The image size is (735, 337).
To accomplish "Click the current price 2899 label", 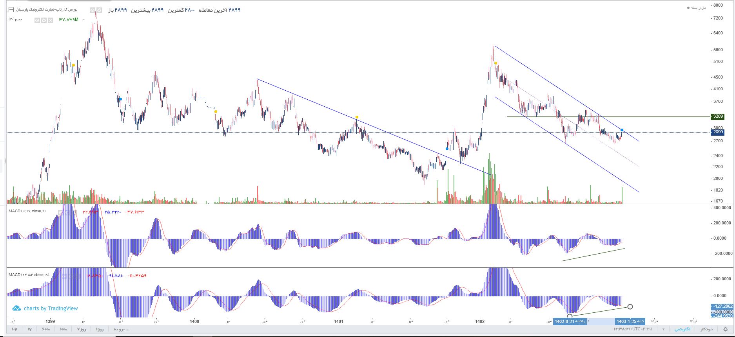I will click(717, 132).
